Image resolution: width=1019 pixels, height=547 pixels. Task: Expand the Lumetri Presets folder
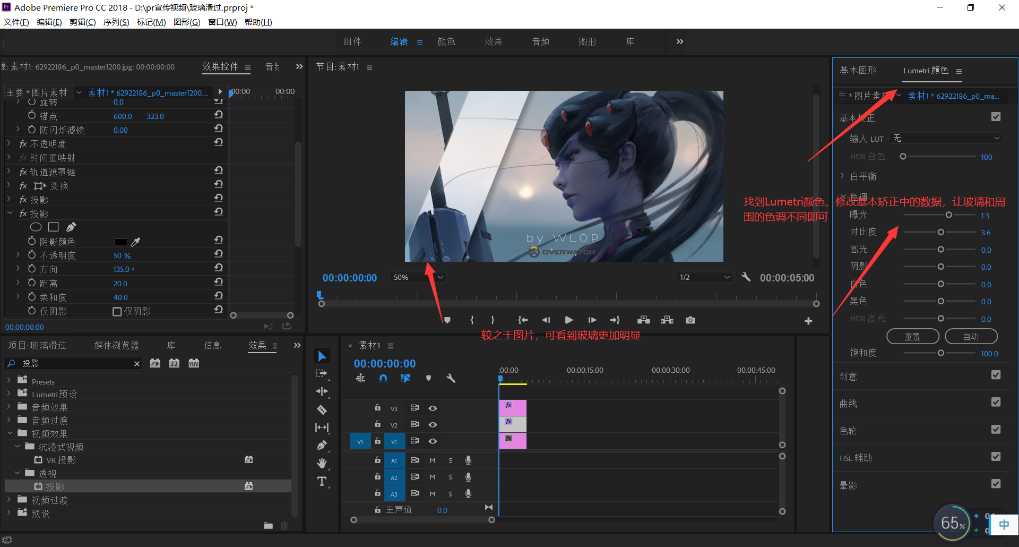(x=8, y=394)
